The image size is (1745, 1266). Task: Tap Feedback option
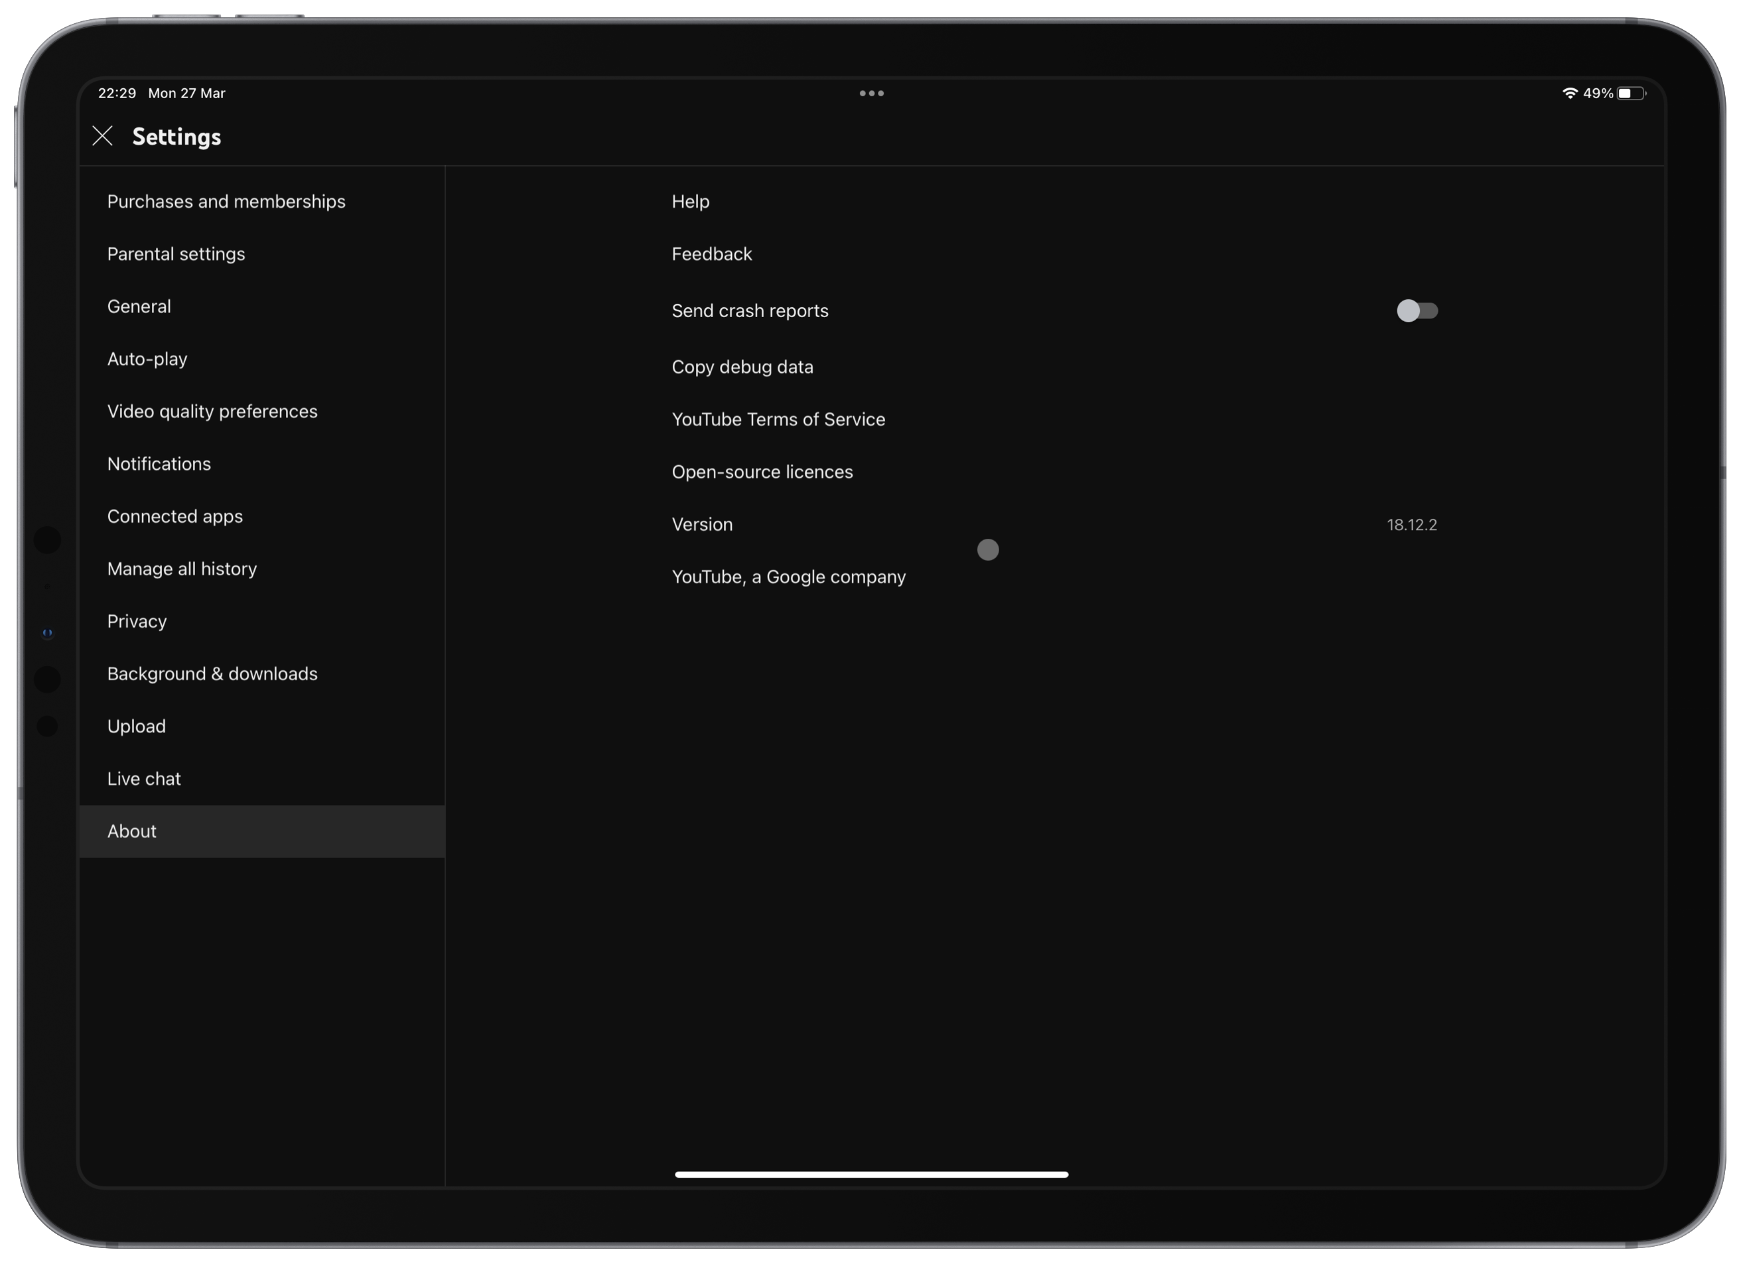[712, 254]
